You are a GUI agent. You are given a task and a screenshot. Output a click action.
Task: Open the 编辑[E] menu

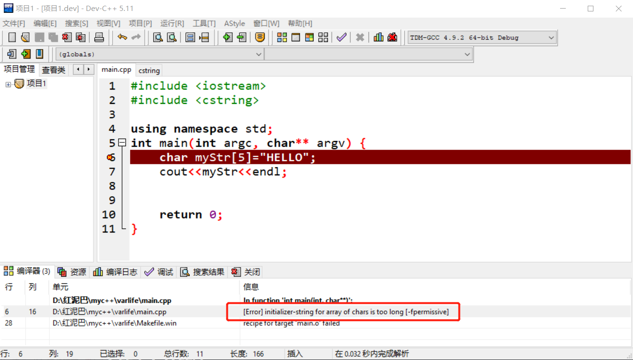click(45, 23)
